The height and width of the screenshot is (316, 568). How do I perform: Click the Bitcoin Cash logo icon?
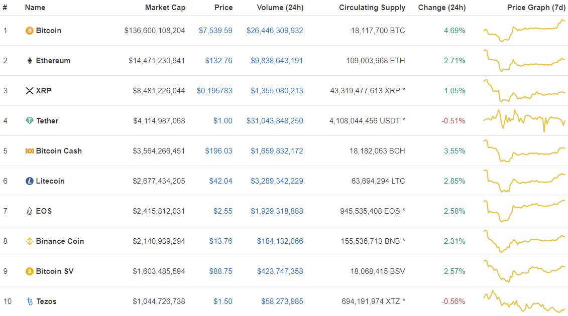pyautogui.click(x=29, y=151)
